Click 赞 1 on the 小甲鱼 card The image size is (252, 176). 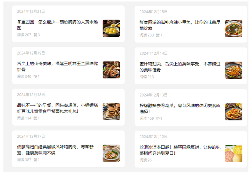click(x=159, y=35)
